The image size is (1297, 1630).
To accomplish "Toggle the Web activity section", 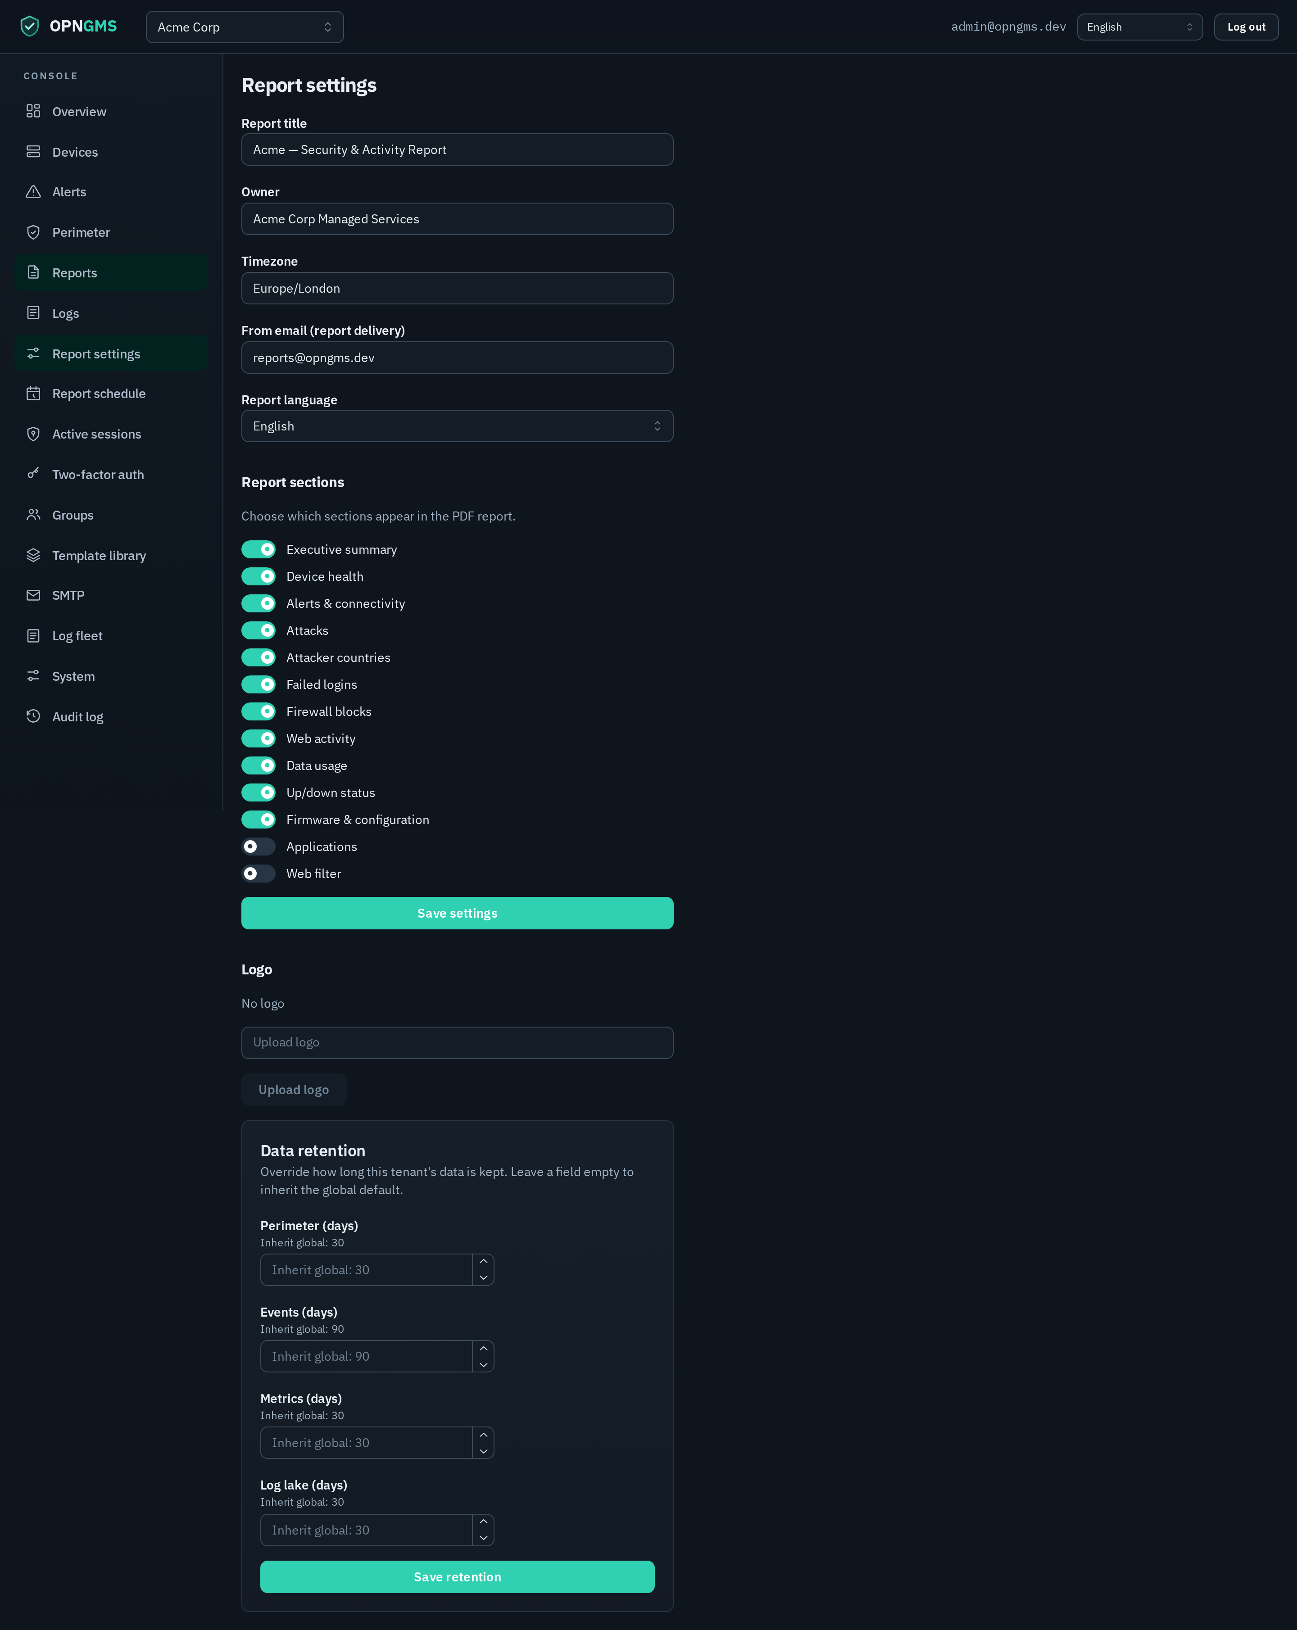I will [258, 738].
